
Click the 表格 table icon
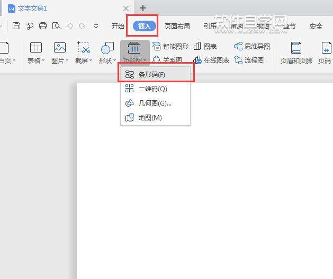[36, 47]
